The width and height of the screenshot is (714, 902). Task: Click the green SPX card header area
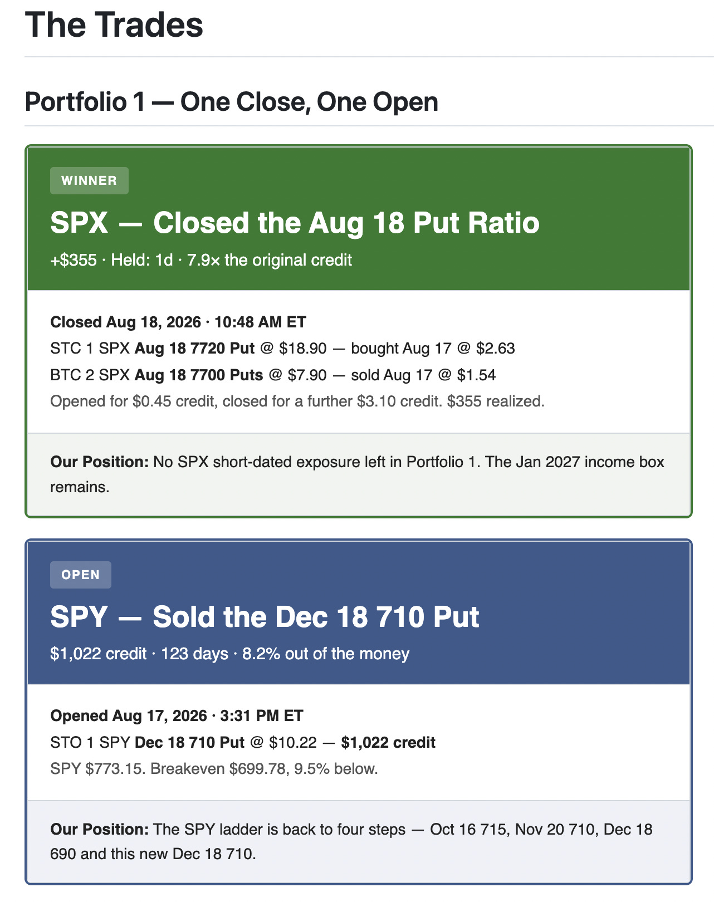tap(359, 219)
